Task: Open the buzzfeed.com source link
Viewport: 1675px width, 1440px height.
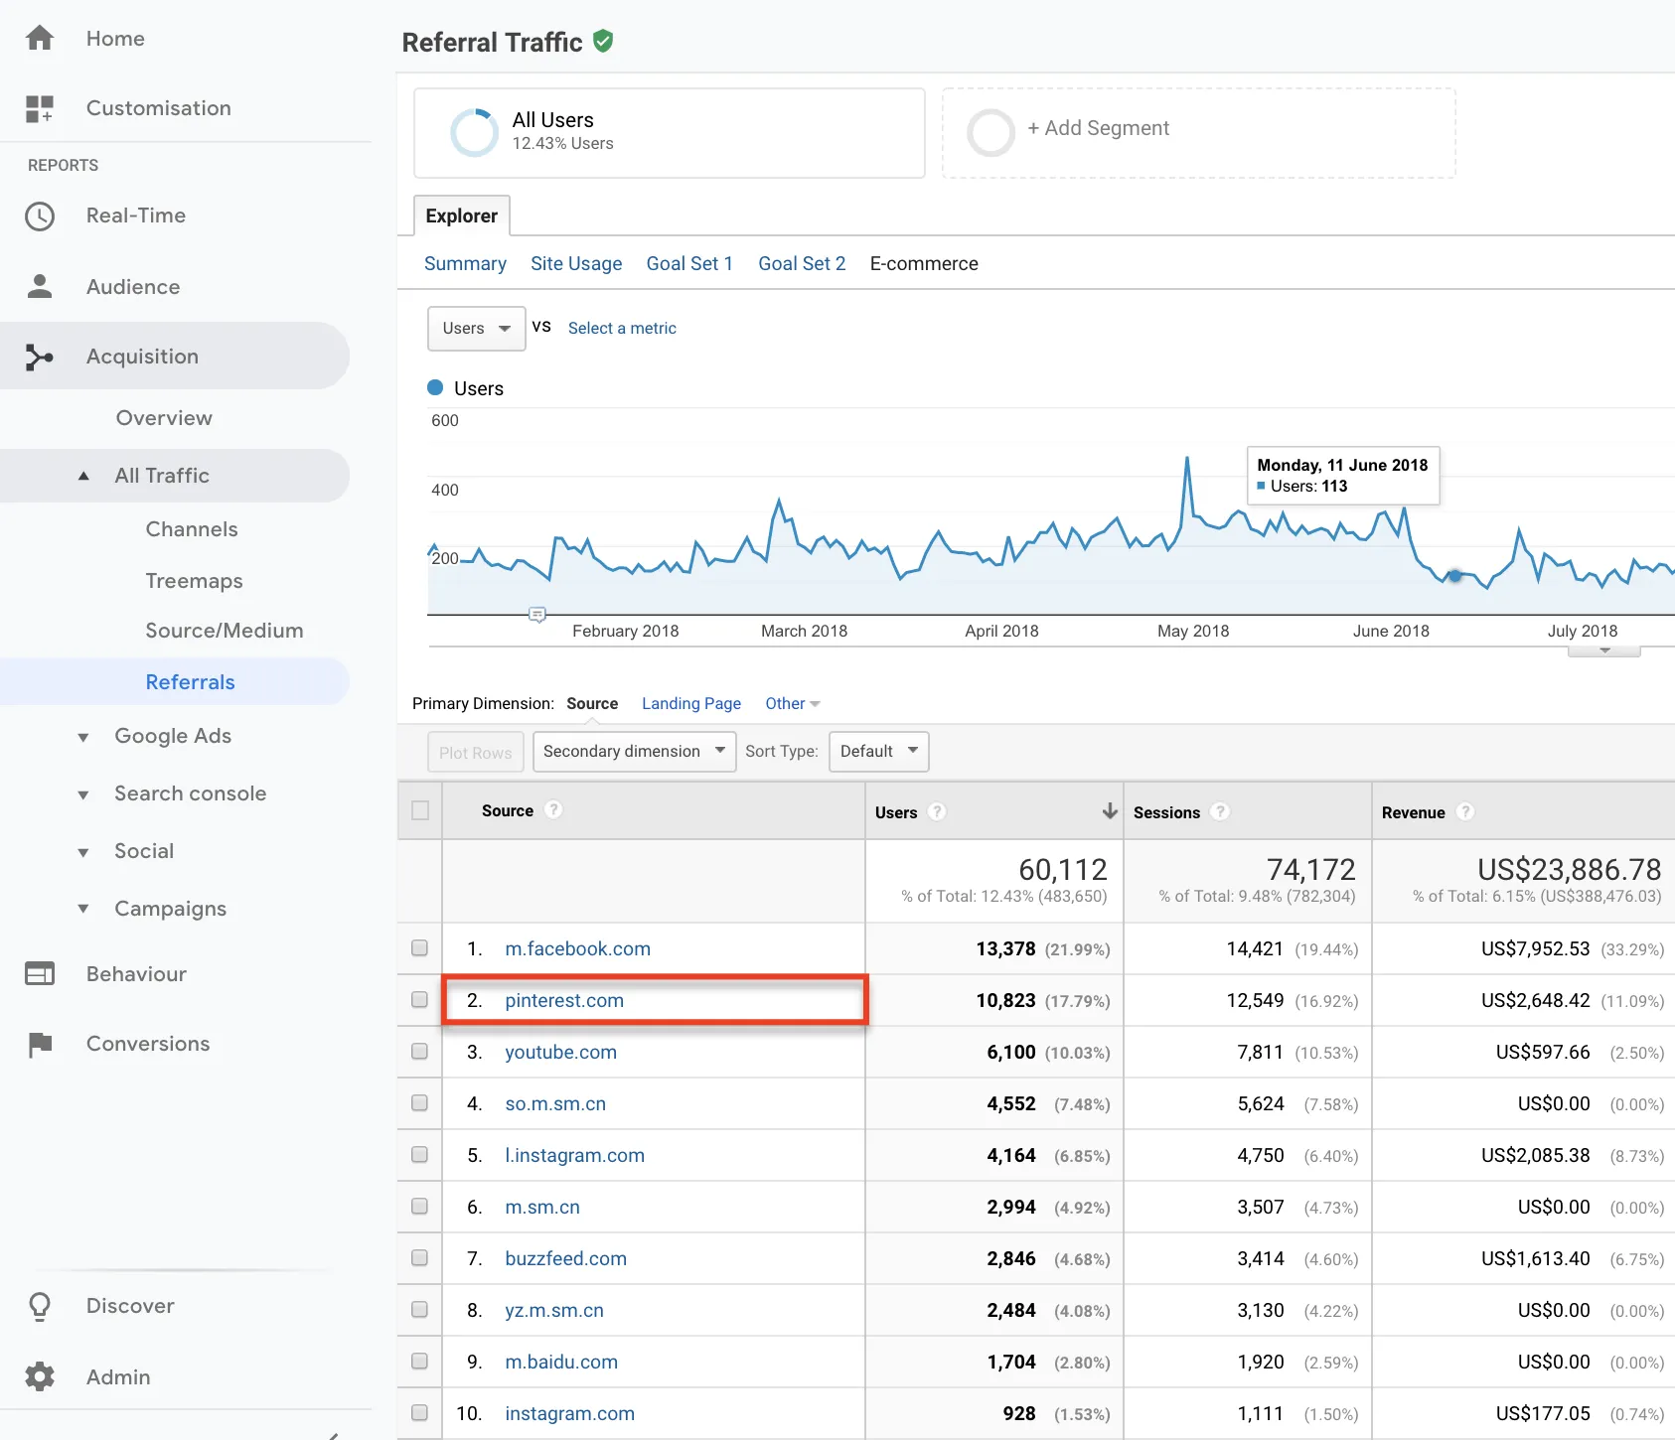Action: point(565,1258)
